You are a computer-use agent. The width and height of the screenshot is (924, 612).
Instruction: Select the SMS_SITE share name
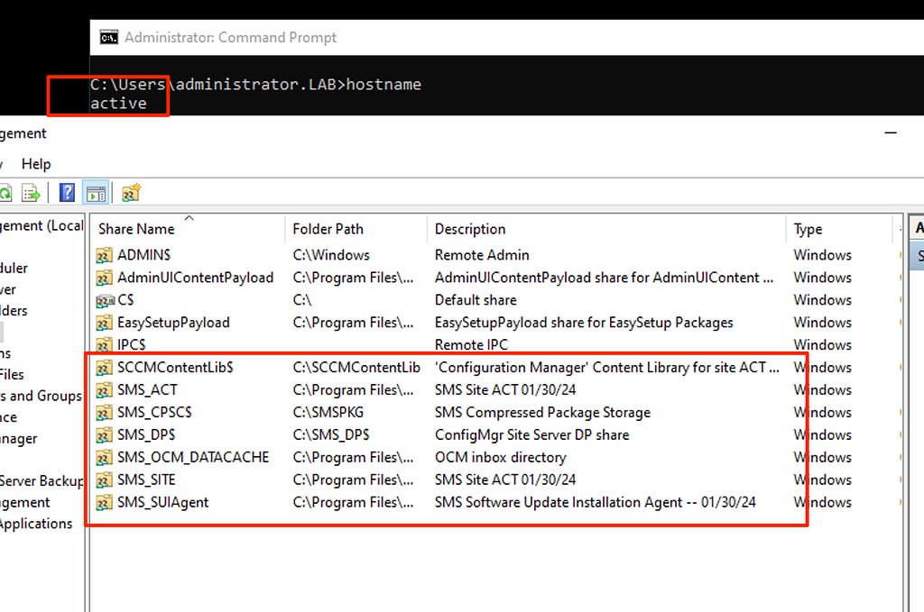click(146, 480)
